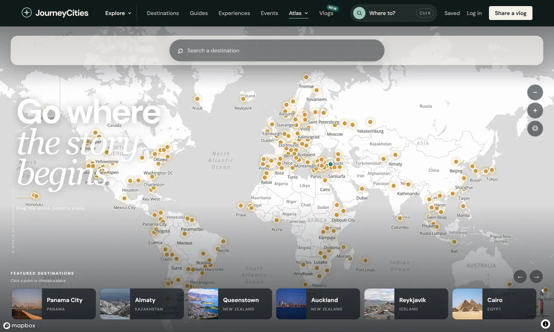Open the Guides nav item
The height and width of the screenshot is (332, 554).
click(x=198, y=13)
